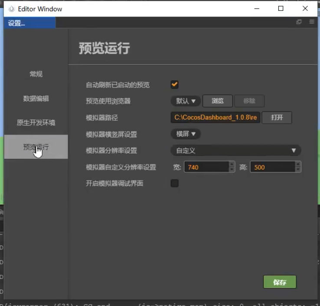Click the 模拟器分辨率设置 label
Viewport: 320px width, 306px height.
click(111, 151)
